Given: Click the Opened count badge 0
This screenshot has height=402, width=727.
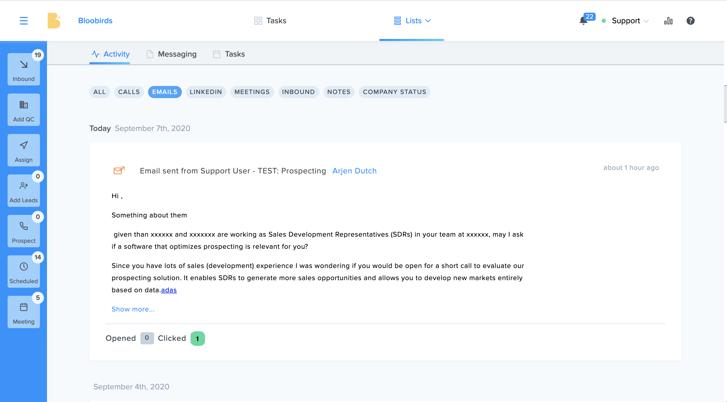Looking at the screenshot, I should 147,338.
